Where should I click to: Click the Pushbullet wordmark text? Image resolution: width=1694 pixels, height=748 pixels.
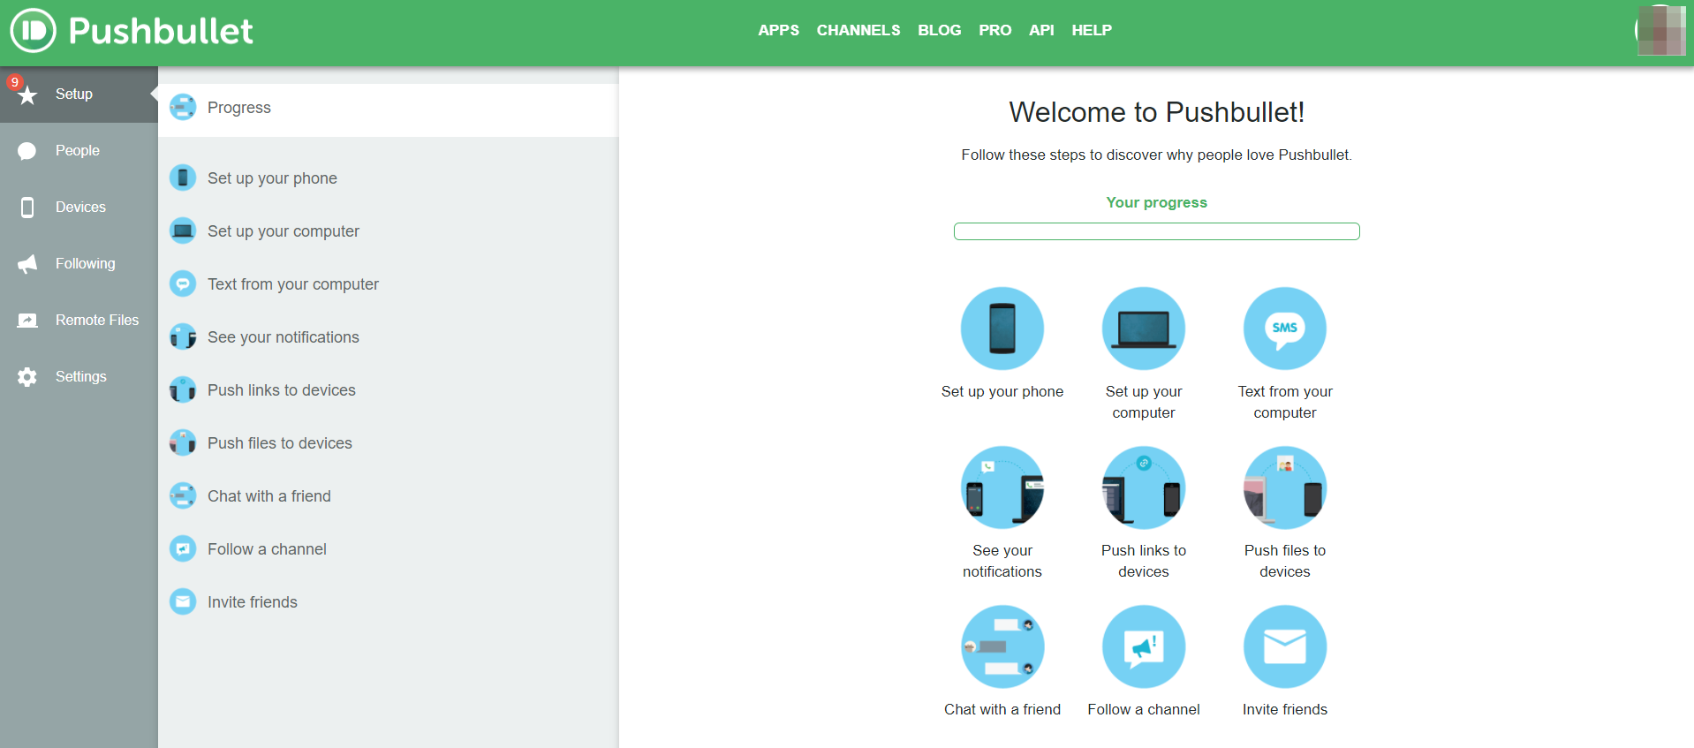pyautogui.click(x=161, y=31)
